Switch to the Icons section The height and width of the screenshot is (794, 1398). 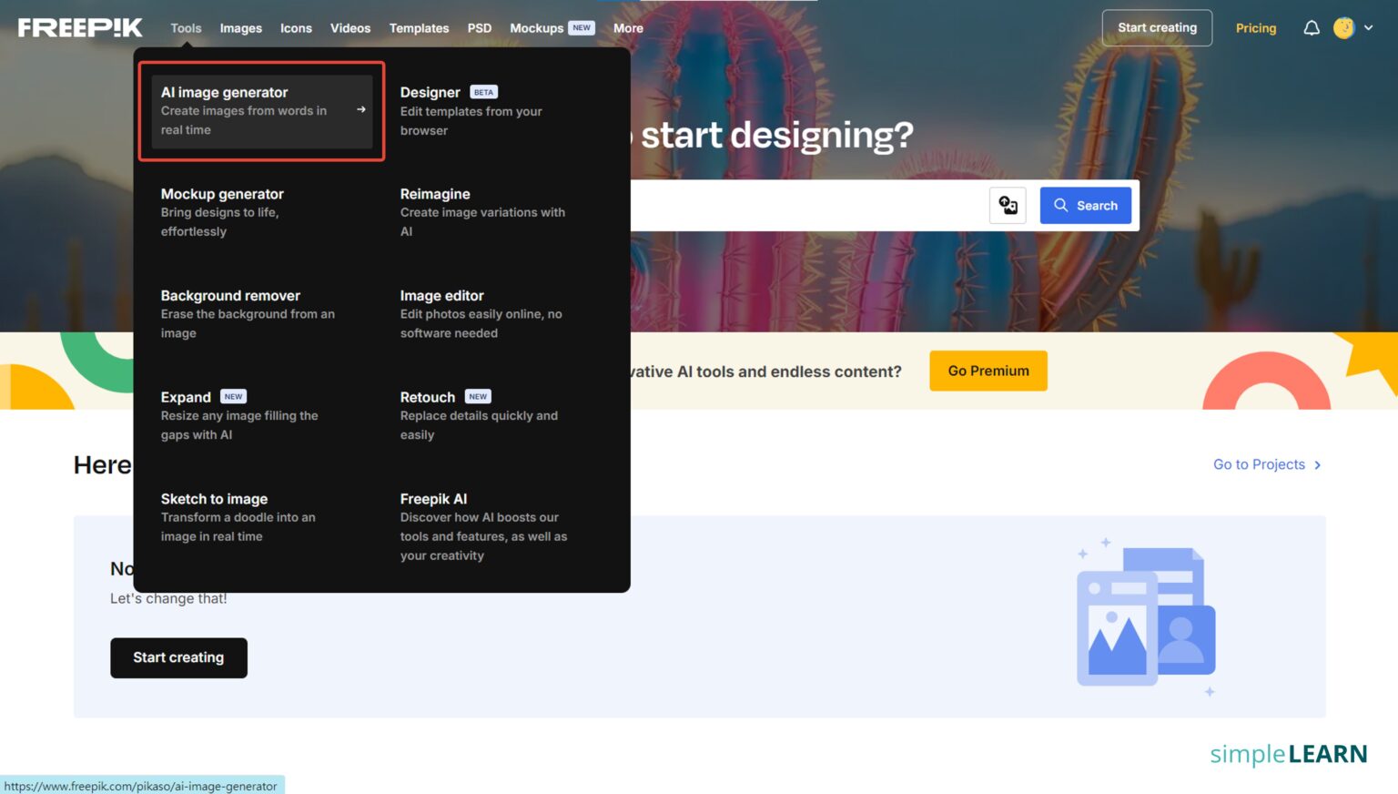click(x=295, y=28)
